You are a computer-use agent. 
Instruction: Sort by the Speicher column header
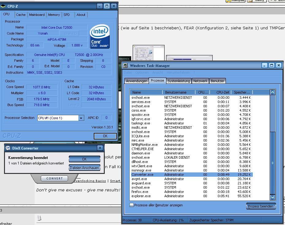click(x=242, y=92)
